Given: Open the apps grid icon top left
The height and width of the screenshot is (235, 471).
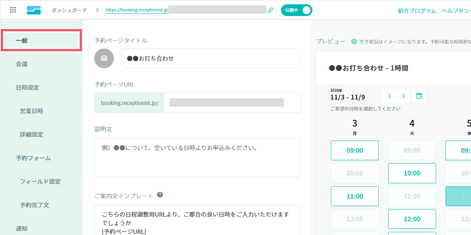Looking at the screenshot, I should (x=13, y=10).
